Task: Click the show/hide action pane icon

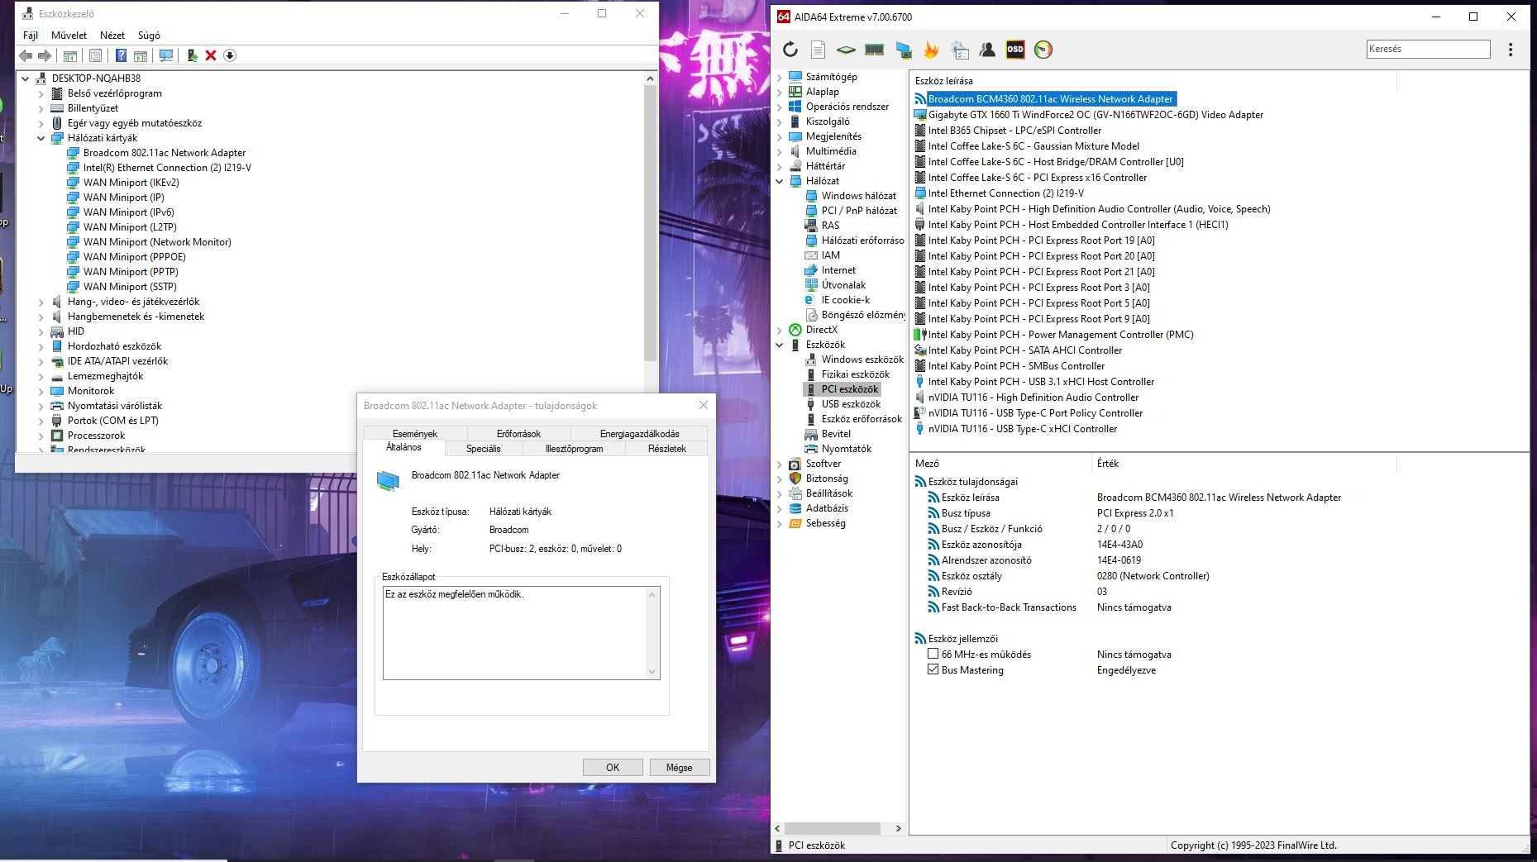Action: click(141, 55)
